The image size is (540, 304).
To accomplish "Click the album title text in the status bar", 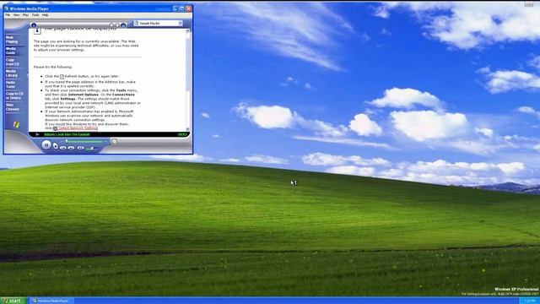I will coord(67,134).
